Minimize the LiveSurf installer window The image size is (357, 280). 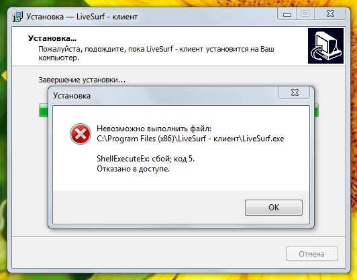pyautogui.click(x=287, y=15)
